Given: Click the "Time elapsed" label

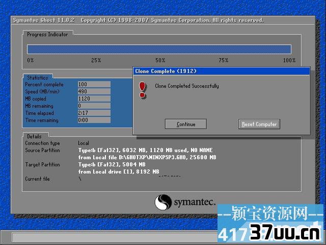Looking at the screenshot, I should [x=40, y=113].
